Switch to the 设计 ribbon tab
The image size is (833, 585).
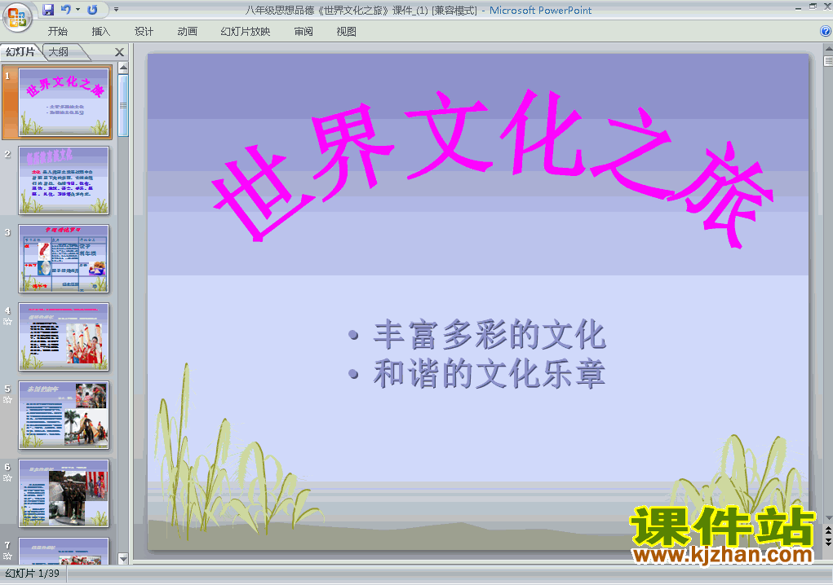(144, 31)
